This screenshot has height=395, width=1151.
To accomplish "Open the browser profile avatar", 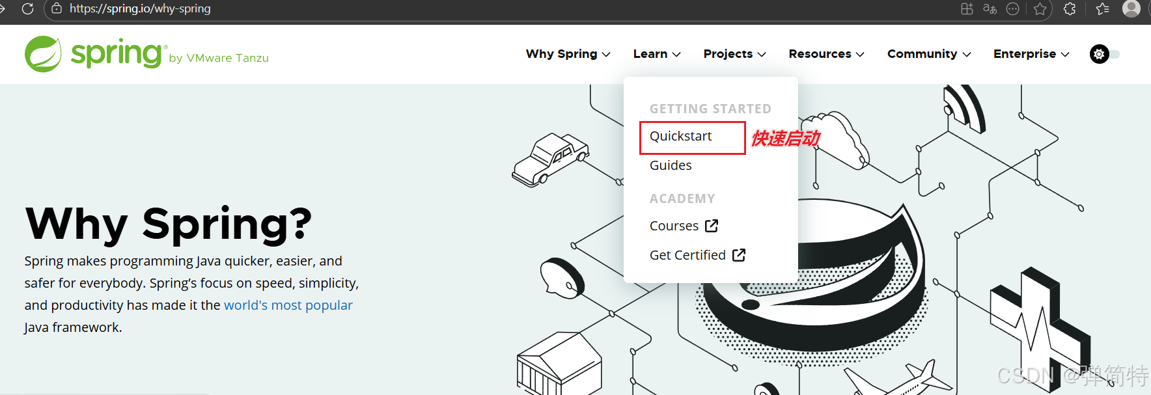I will tap(1131, 8).
